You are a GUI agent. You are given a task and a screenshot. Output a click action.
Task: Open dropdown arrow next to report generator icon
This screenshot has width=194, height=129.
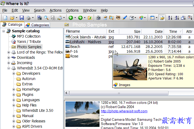[64, 18]
